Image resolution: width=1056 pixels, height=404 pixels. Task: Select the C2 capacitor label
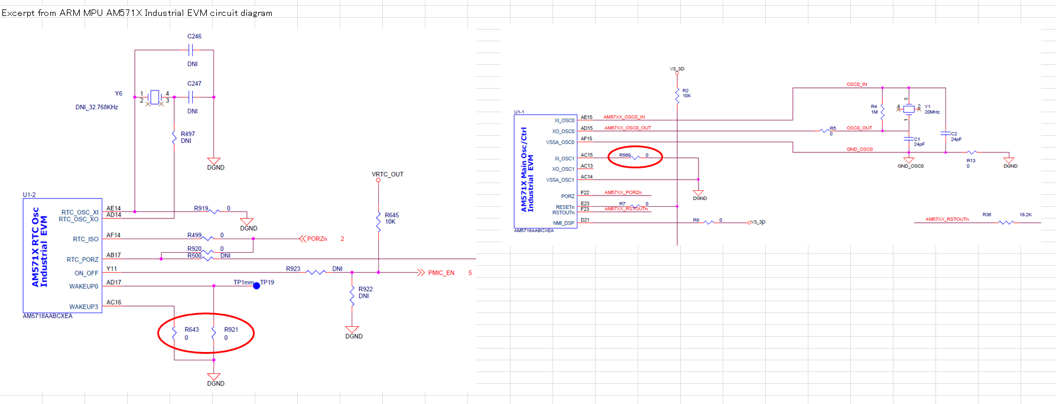tap(954, 134)
